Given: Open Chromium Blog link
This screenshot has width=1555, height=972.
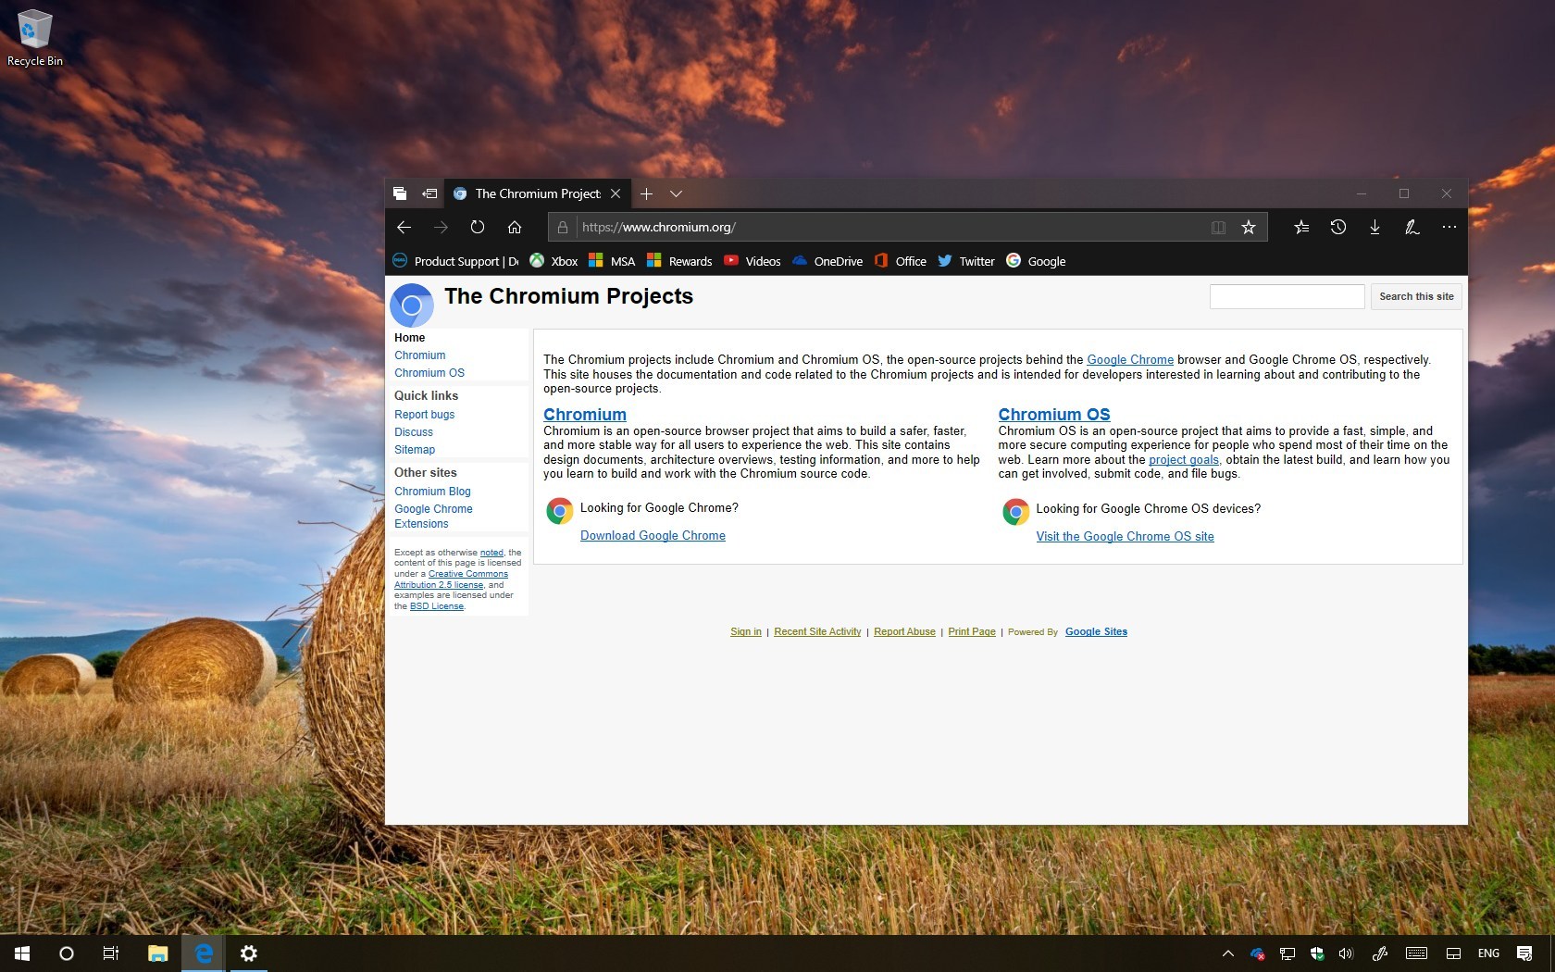Looking at the screenshot, I should point(432,492).
